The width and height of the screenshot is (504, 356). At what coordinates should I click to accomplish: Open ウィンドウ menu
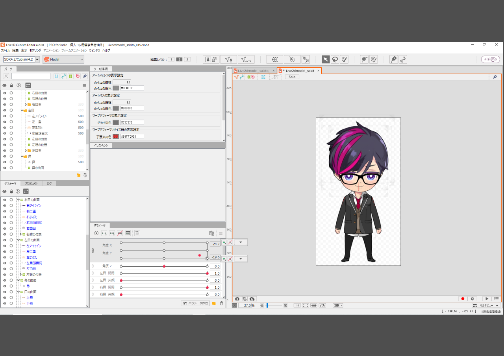94,50
